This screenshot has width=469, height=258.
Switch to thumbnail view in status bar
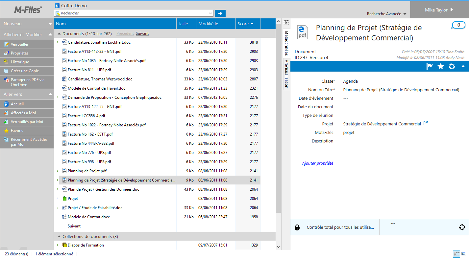(x=464, y=254)
